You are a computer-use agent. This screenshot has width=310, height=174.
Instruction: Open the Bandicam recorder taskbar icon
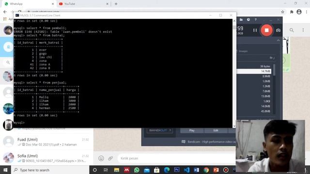pyautogui.click(x=226, y=170)
